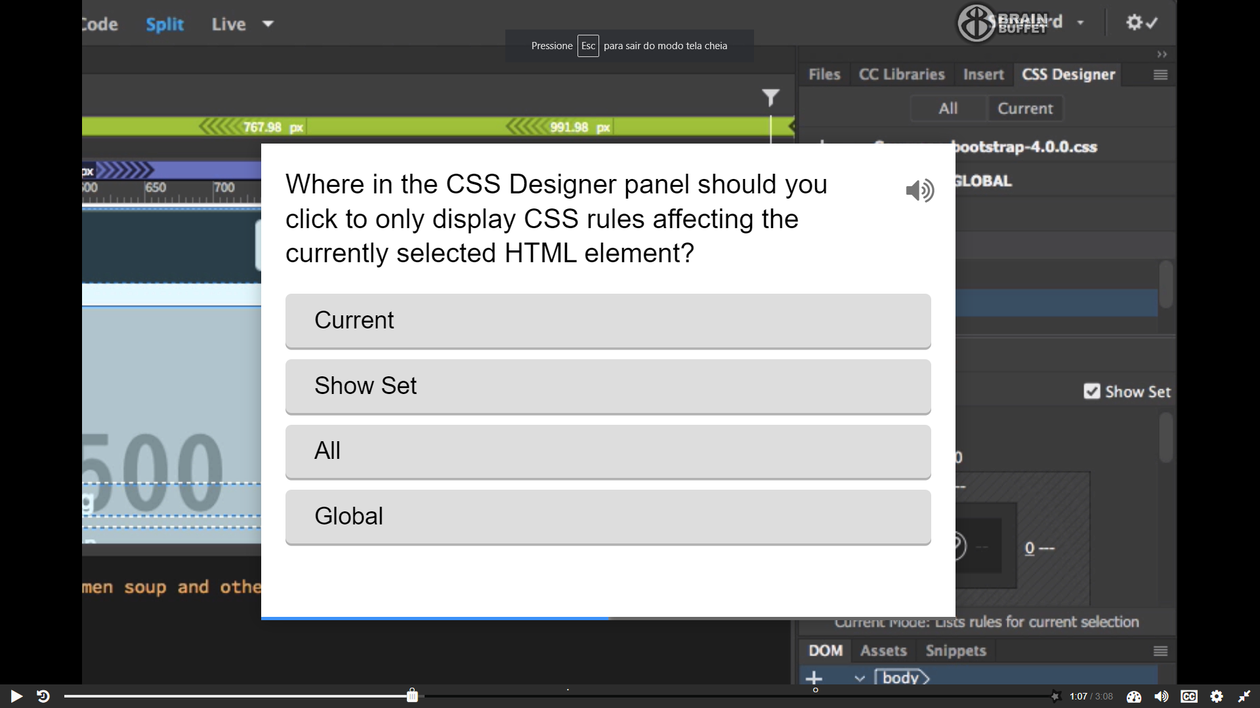Image resolution: width=1260 pixels, height=708 pixels.
Task: Exit fullscreen using arrows icon
Action: pyautogui.click(x=1244, y=696)
